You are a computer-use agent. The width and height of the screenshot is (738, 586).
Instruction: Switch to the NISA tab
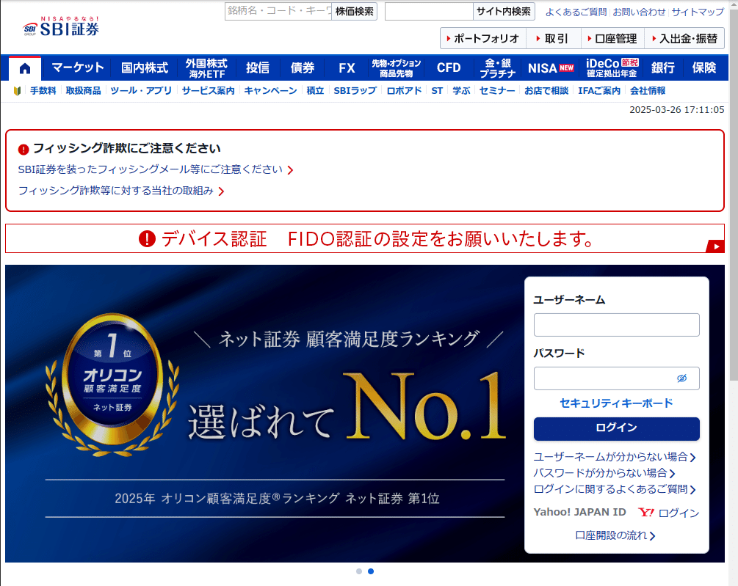pos(550,67)
